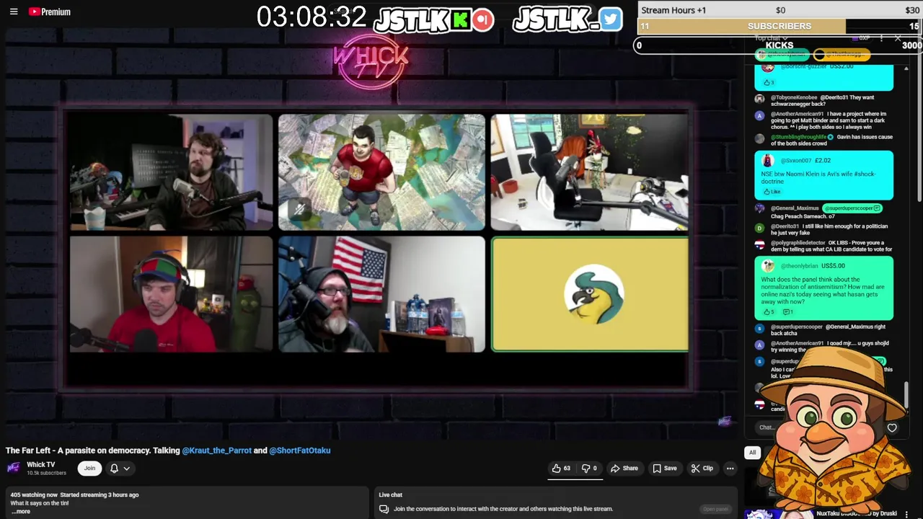Click the live chat scrollbar thumb
The width and height of the screenshot is (923, 519).
[906, 396]
